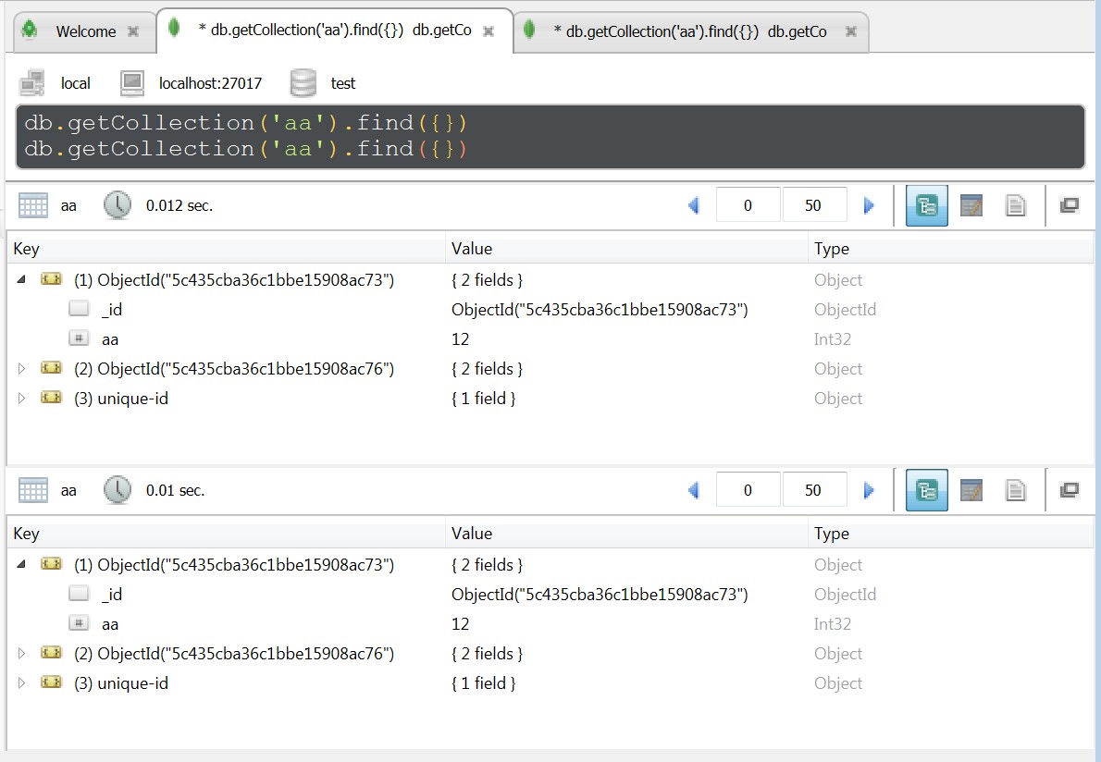Close the Welcome tab

coord(132,31)
